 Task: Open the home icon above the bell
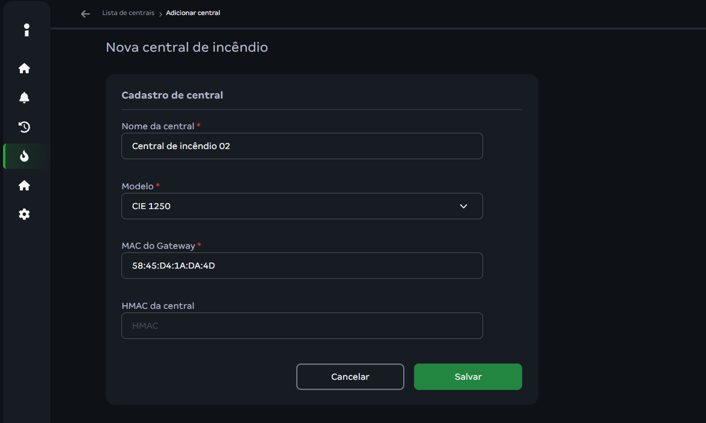25,68
